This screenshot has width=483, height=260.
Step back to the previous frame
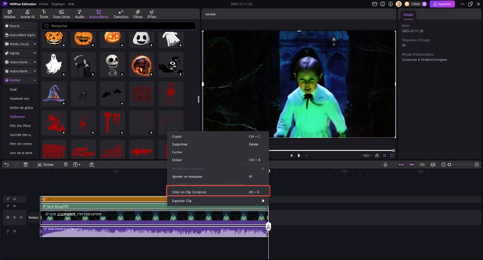coord(292,156)
